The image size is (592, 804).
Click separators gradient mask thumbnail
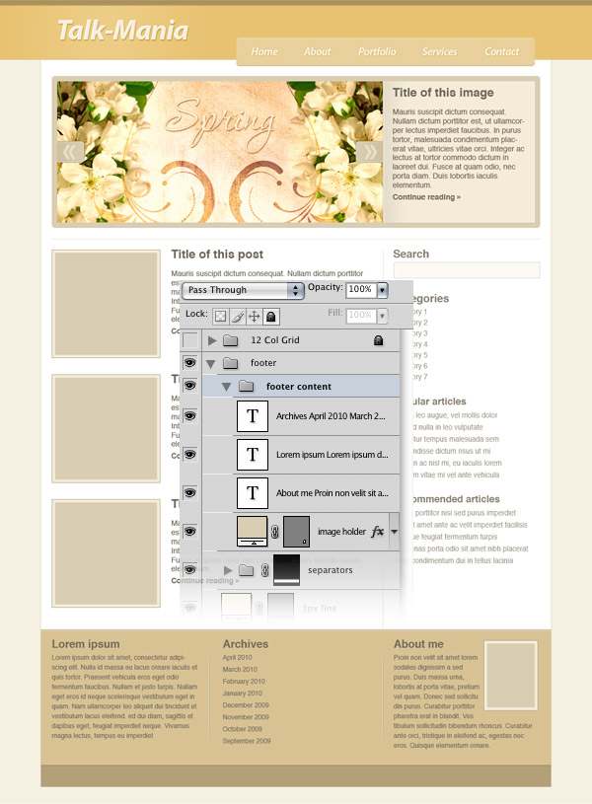pos(286,569)
